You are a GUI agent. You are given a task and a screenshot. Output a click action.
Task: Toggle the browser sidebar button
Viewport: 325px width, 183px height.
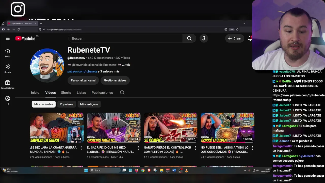[x=3, y=29]
